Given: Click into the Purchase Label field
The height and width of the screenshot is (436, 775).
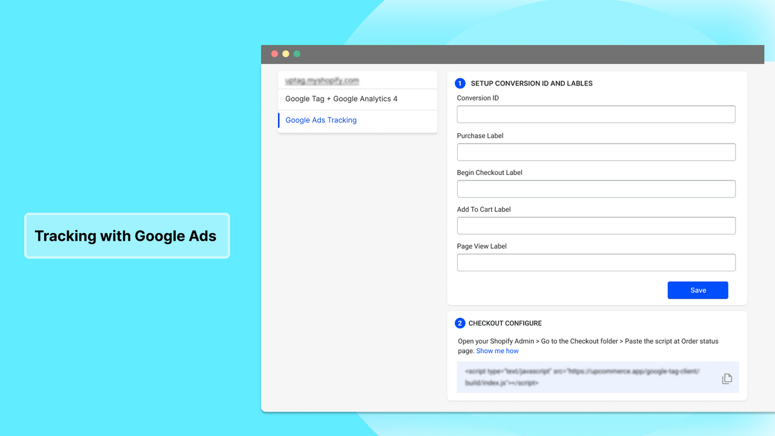Looking at the screenshot, I should point(596,152).
